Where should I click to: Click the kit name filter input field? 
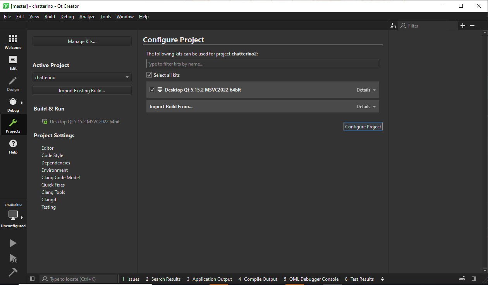tap(263, 64)
